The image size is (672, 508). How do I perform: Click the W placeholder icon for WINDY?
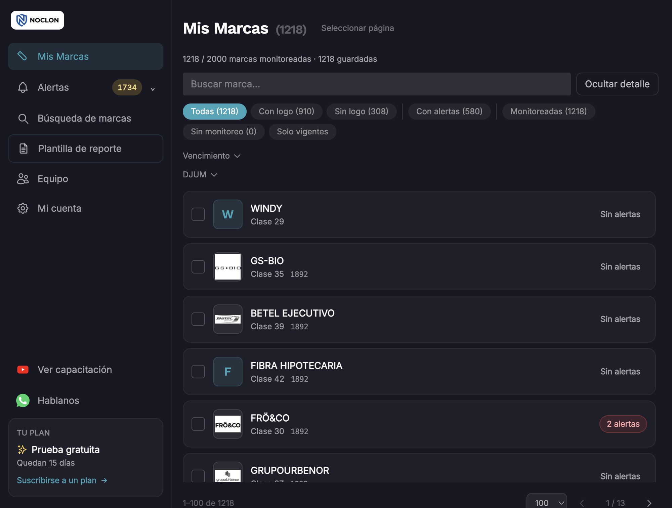pyautogui.click(x=228, y=214)
